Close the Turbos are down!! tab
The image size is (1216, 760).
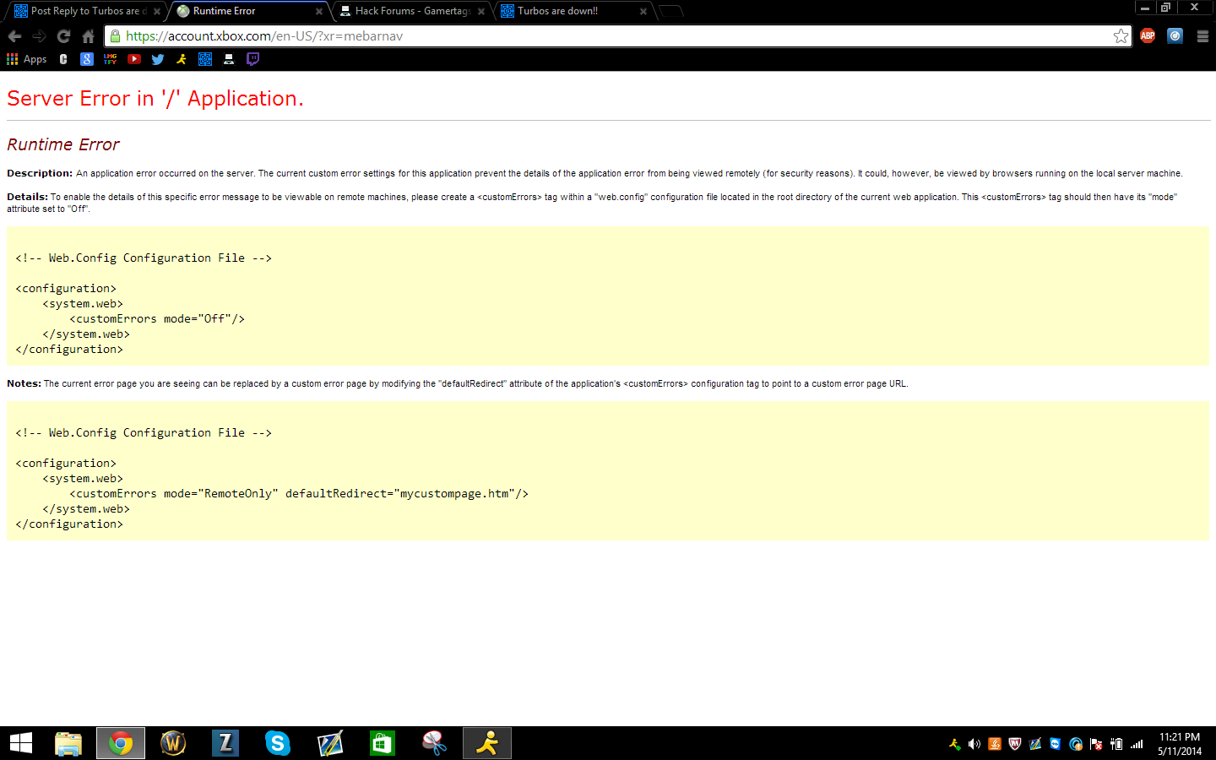pos(643,12)
